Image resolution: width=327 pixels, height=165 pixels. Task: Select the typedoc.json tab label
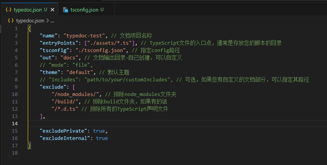pyautogui.click(x=28, y=9)
